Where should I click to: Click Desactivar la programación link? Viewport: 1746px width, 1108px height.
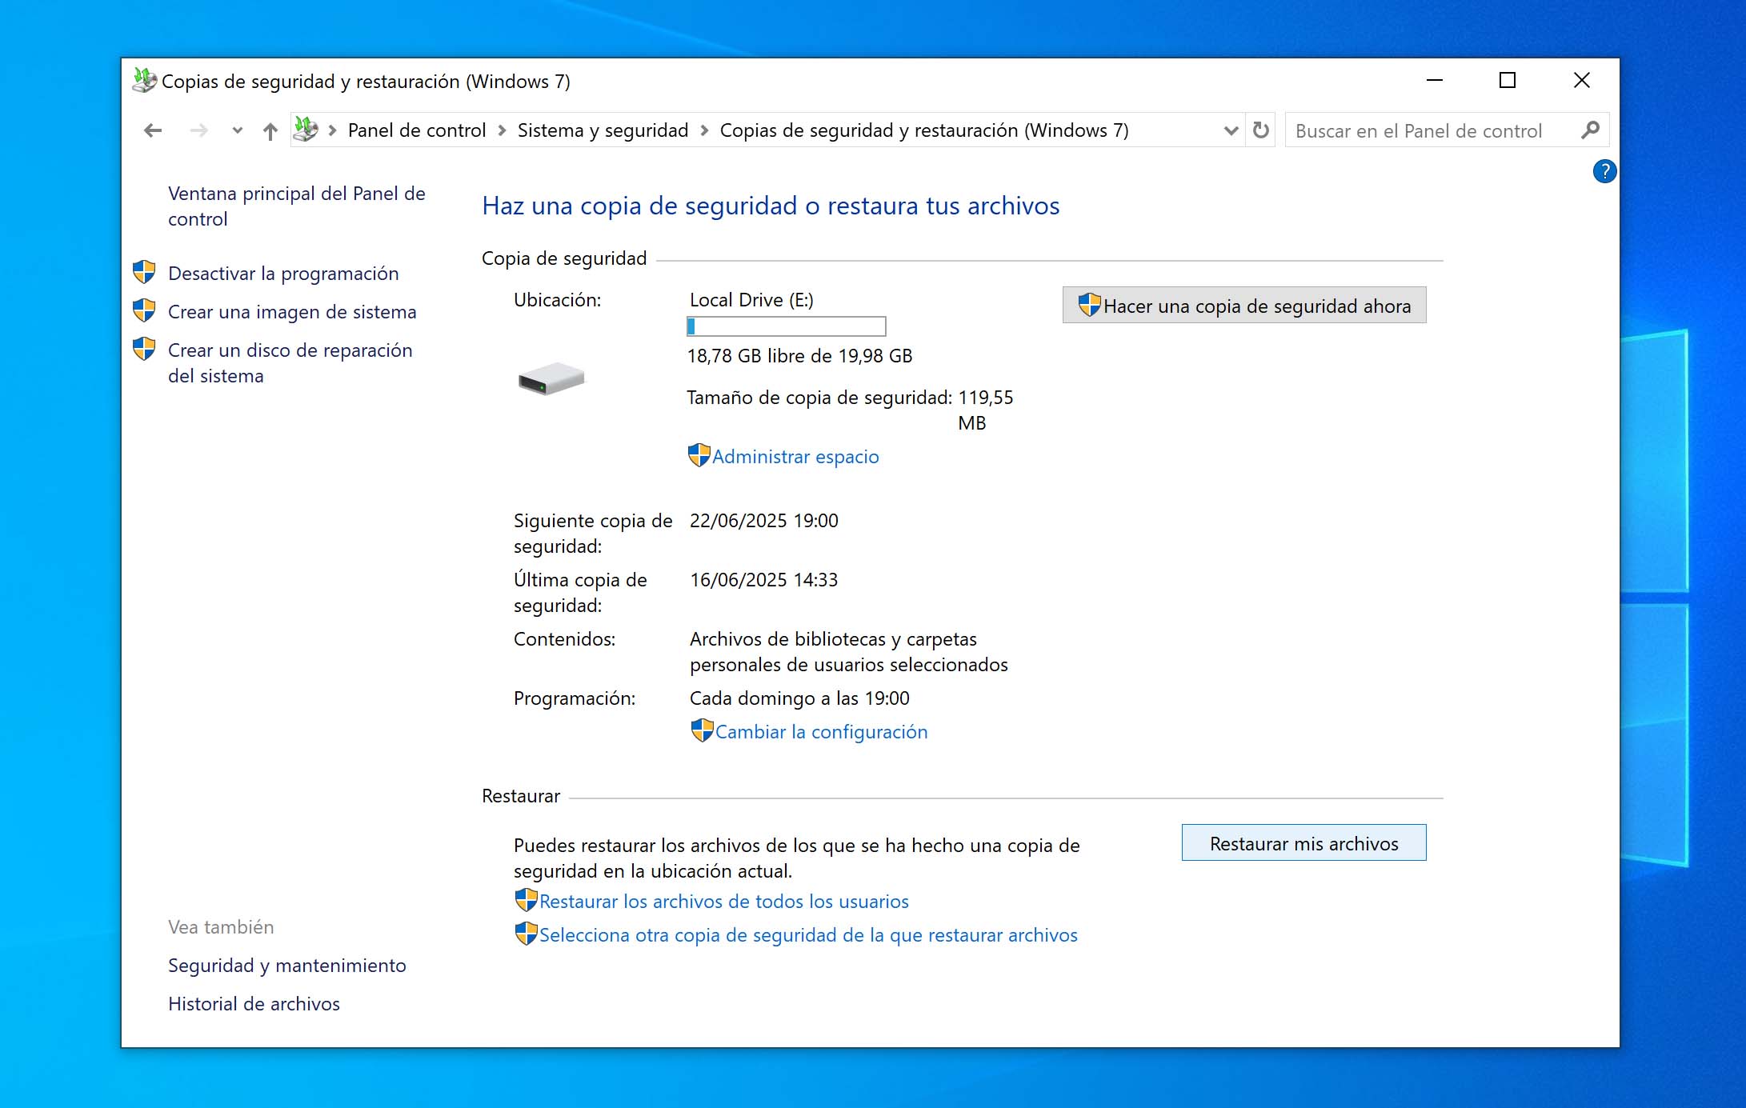[283, 274]
